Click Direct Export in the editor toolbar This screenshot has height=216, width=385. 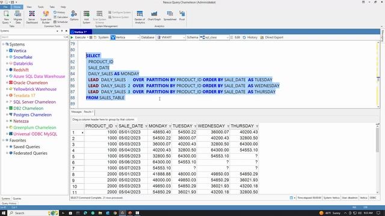click(x=271, y=37)
